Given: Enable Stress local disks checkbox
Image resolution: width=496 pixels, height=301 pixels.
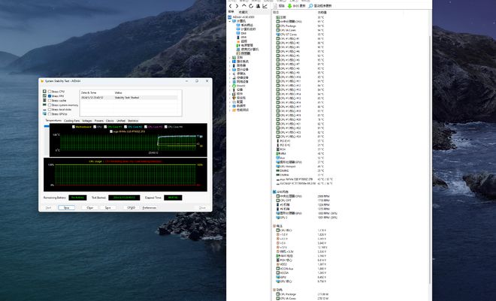Looking at the screenshot, I should (50, 110).
